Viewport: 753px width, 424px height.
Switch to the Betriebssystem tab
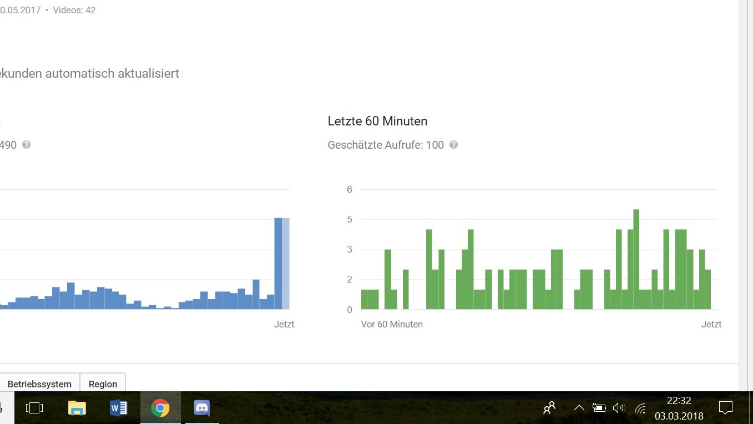pyautogui.click(x=39, y=383)
